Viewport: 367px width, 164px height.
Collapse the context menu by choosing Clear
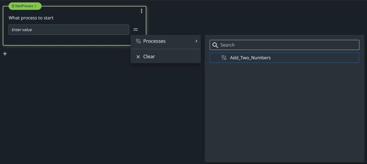[149, 56]
